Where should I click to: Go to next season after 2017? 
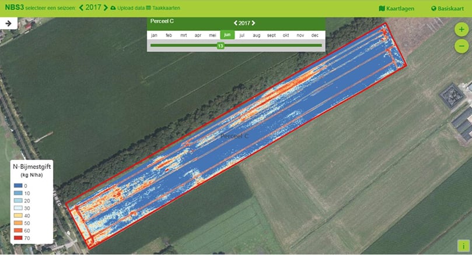click(106, 8)
